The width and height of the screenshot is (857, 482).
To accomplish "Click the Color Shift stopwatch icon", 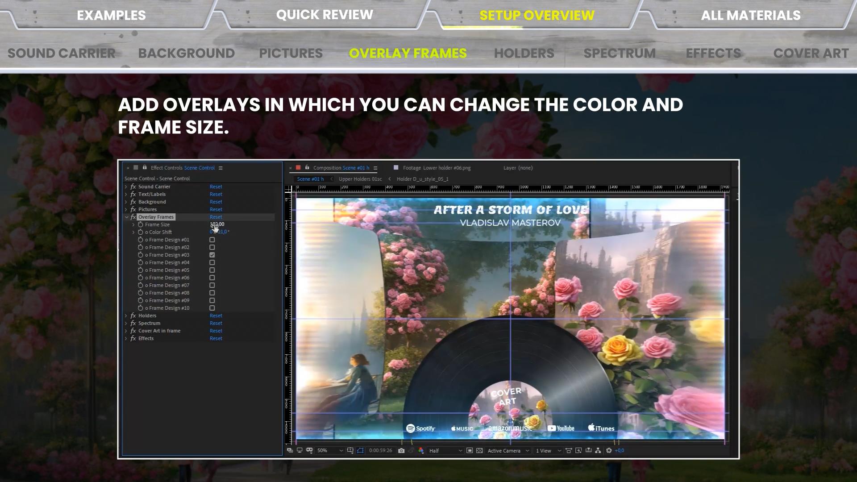I will coord(141,232).
